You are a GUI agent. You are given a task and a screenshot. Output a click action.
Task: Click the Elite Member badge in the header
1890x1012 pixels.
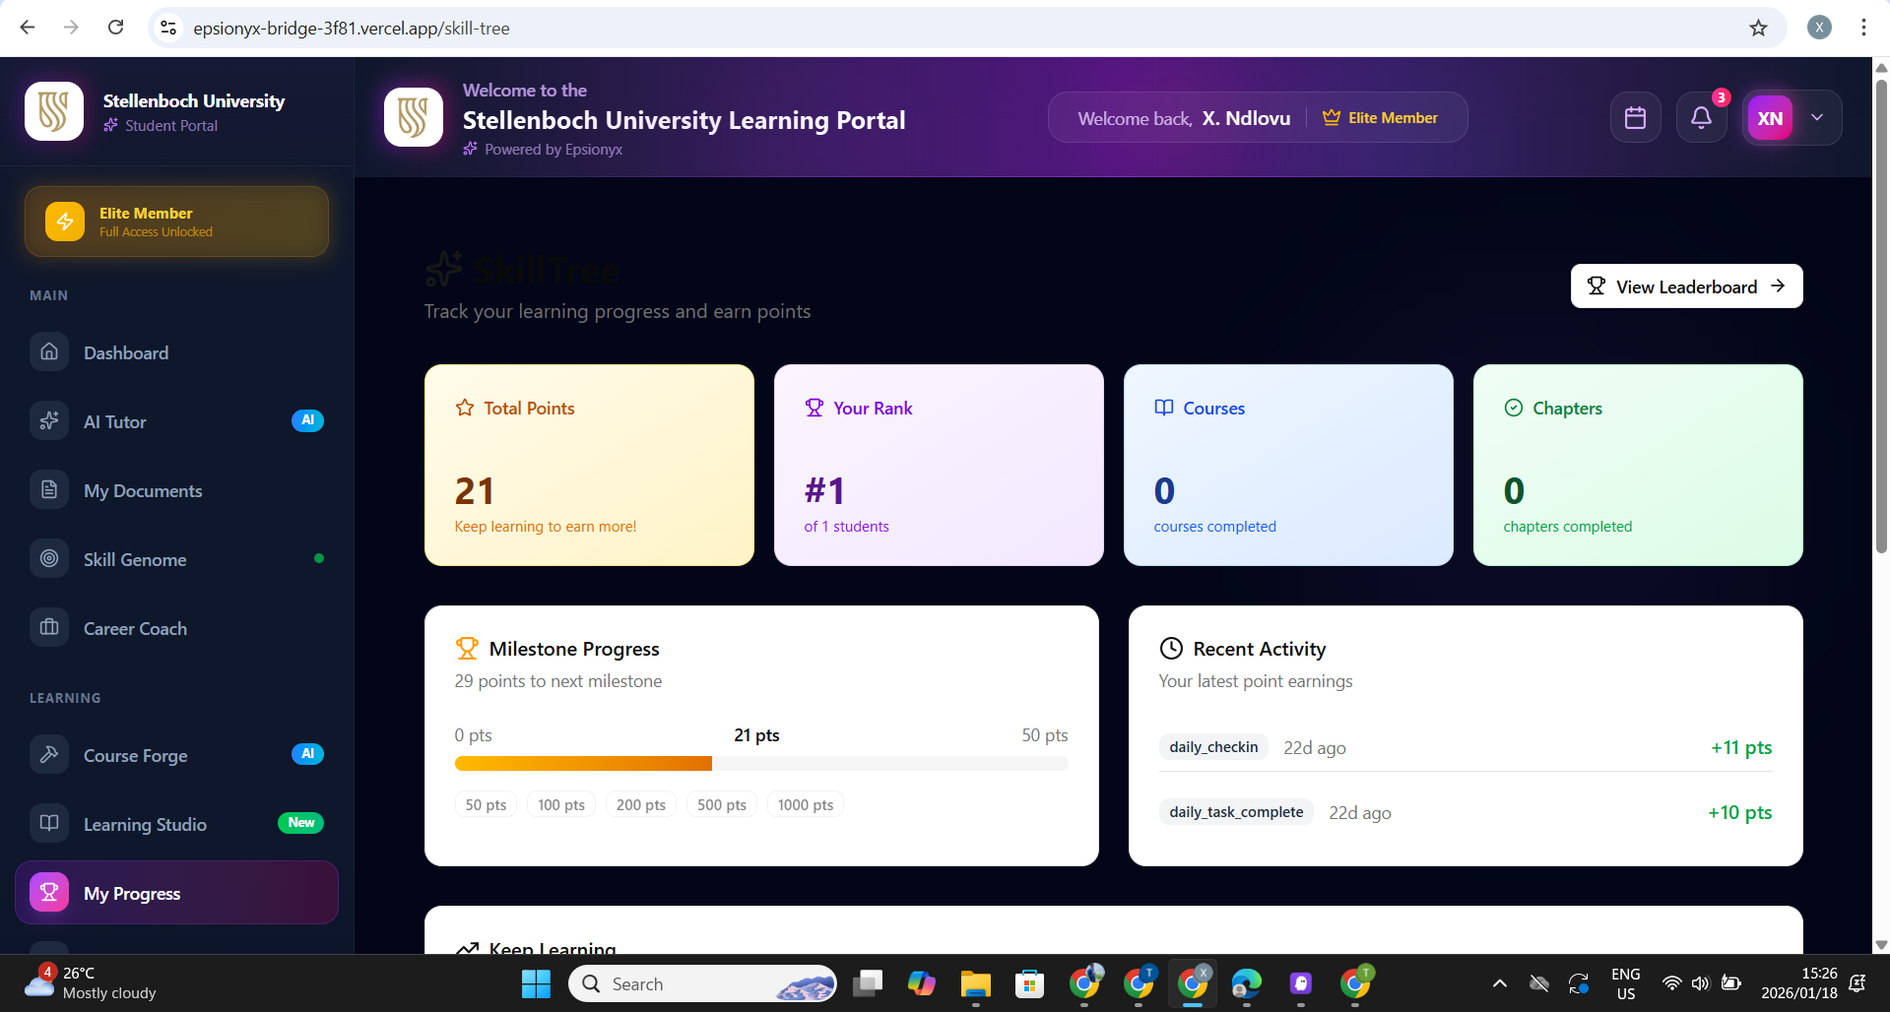pyautogui.click(x=1380, y=118)
